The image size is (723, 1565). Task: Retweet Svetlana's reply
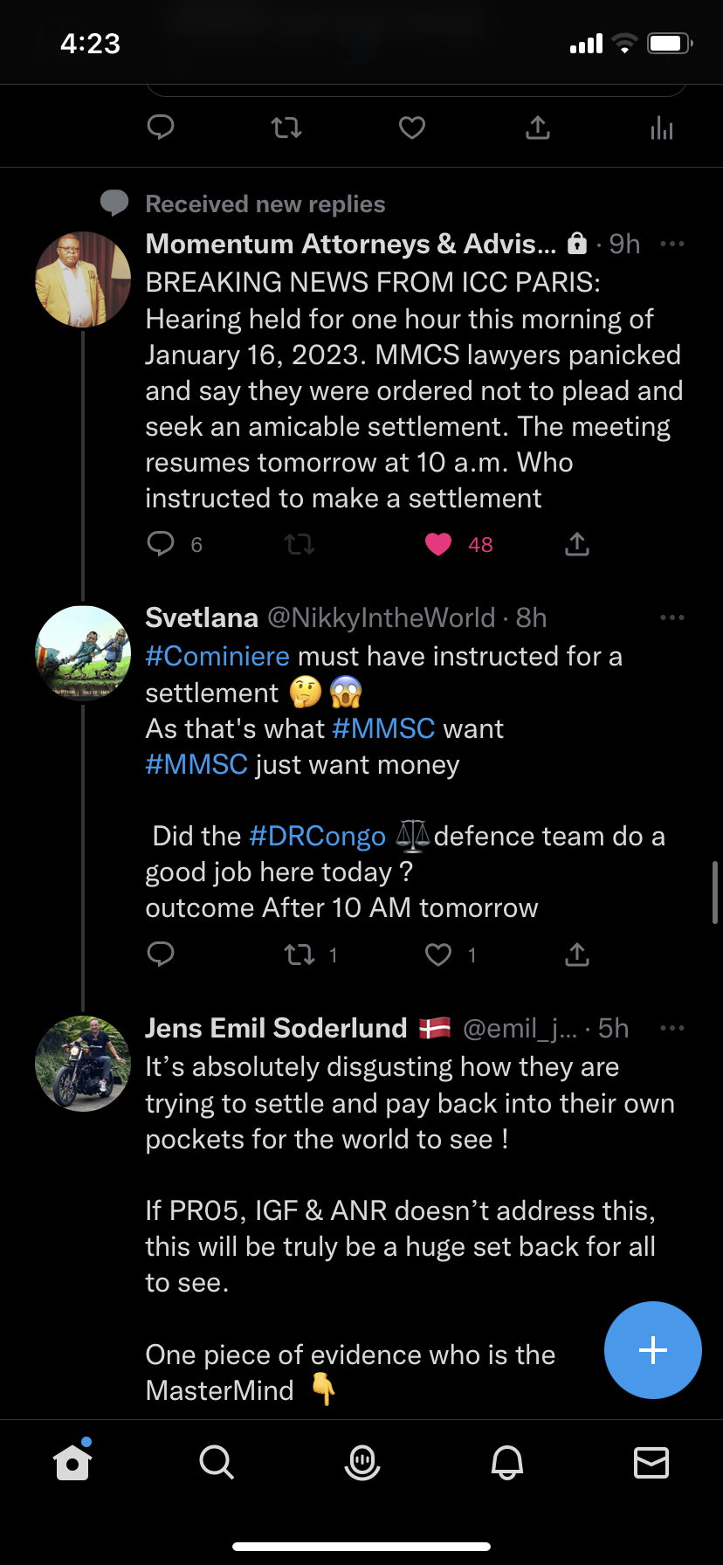[x=300, y=955]
